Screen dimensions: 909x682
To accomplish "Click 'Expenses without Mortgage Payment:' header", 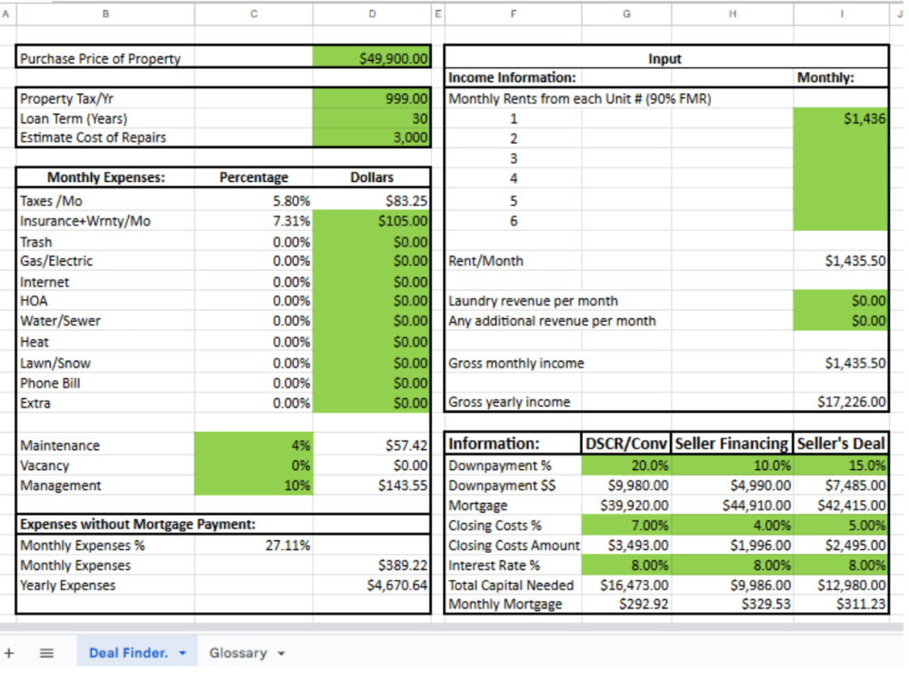I will click(x=137, y=525).
